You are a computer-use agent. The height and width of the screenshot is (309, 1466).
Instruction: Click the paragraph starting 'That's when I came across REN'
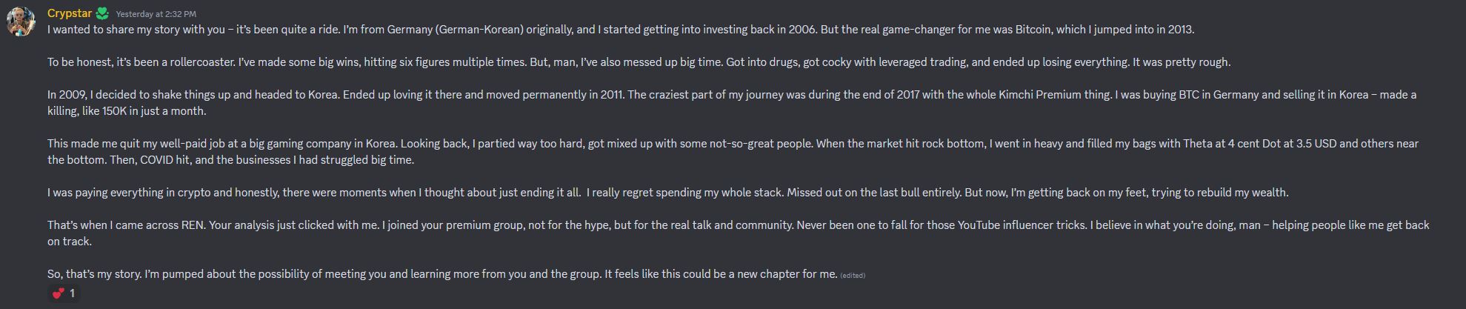tap(738, 233)
